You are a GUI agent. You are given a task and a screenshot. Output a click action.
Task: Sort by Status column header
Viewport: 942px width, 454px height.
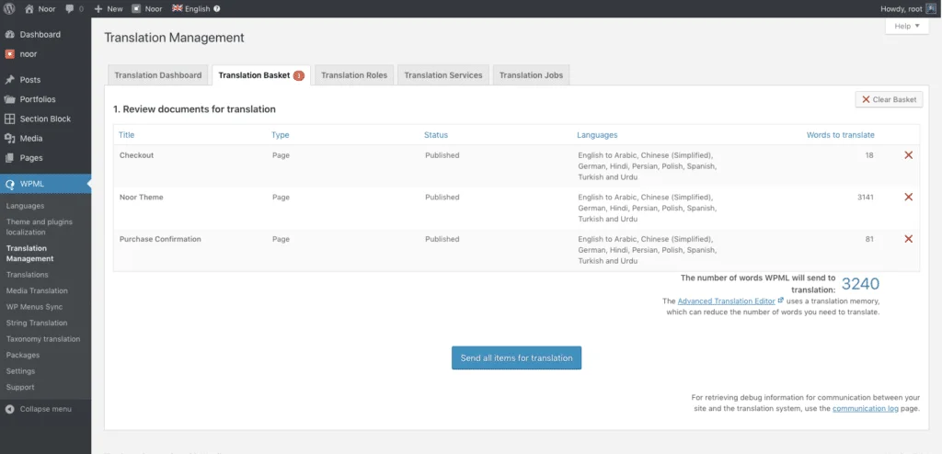(x=436, y=135)
